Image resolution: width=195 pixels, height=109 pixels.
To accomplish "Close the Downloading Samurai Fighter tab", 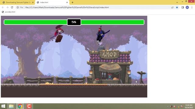I will 33,2.
